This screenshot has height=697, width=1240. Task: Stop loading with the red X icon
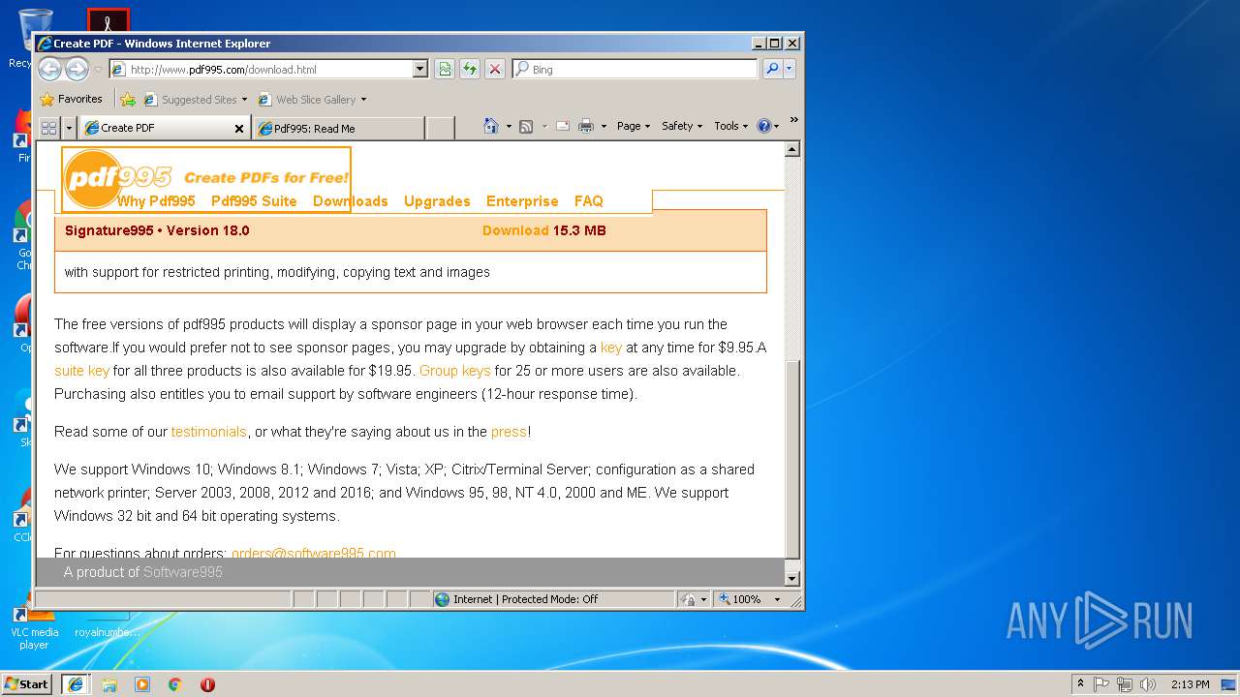click(x=495, y=69)
